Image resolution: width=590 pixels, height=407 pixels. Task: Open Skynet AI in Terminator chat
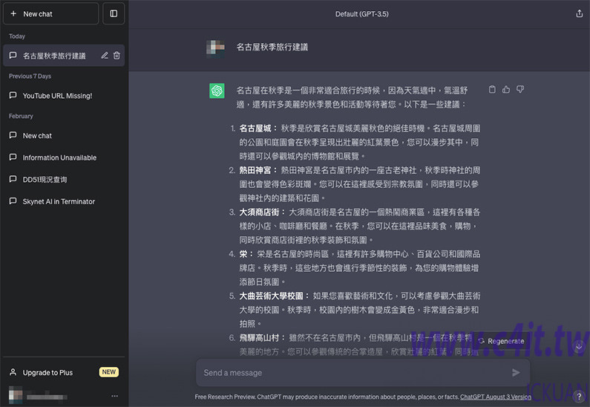click(x=64, y=201)
